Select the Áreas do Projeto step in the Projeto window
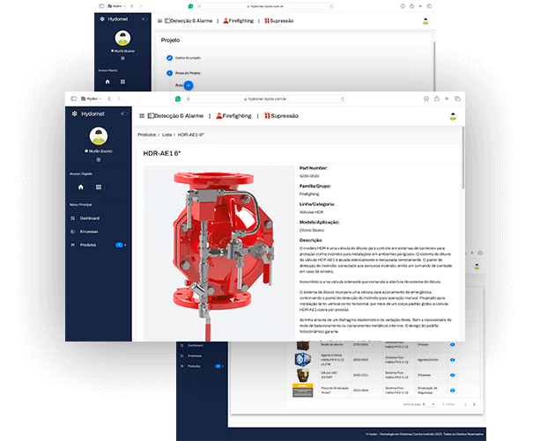Screen dimensions: 533x441 183,73
